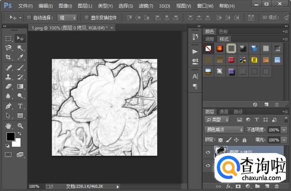Check the 显示变换控件 option
Viewport: 291px width, 191px height.
[x=87, y=18]
